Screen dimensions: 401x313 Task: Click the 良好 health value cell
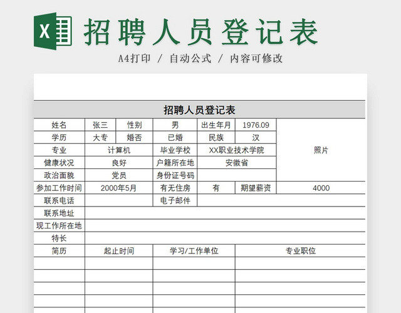tap(119, 163)
